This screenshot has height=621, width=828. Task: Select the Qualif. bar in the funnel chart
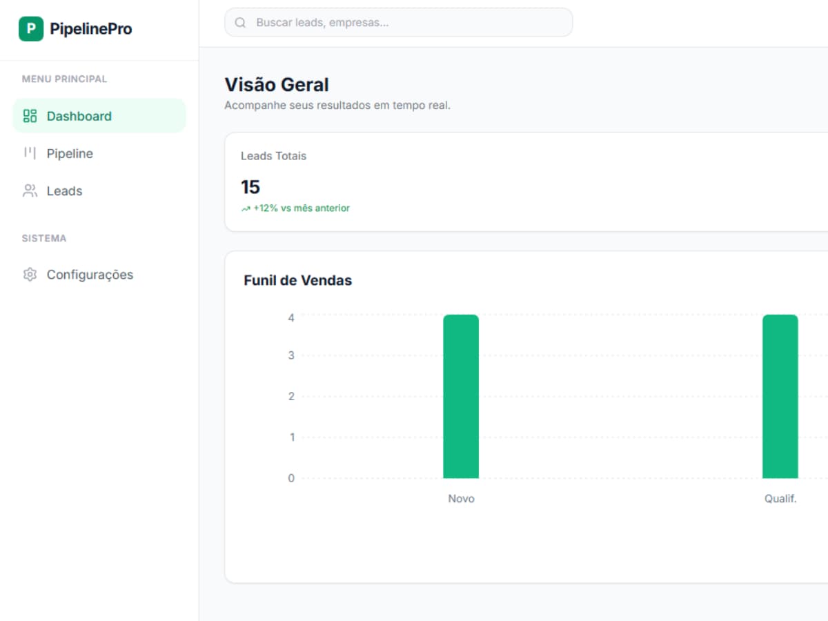(x=780, y=397)
